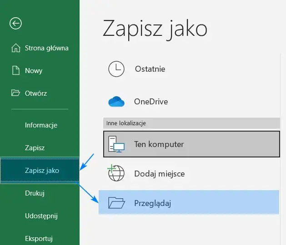Click the blank page icon beside Nowy
The image size is (286, 245).
click(x=16, y=70)
